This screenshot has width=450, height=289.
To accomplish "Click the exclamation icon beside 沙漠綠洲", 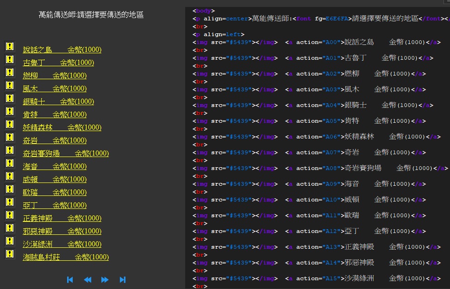I will point(10,241).
